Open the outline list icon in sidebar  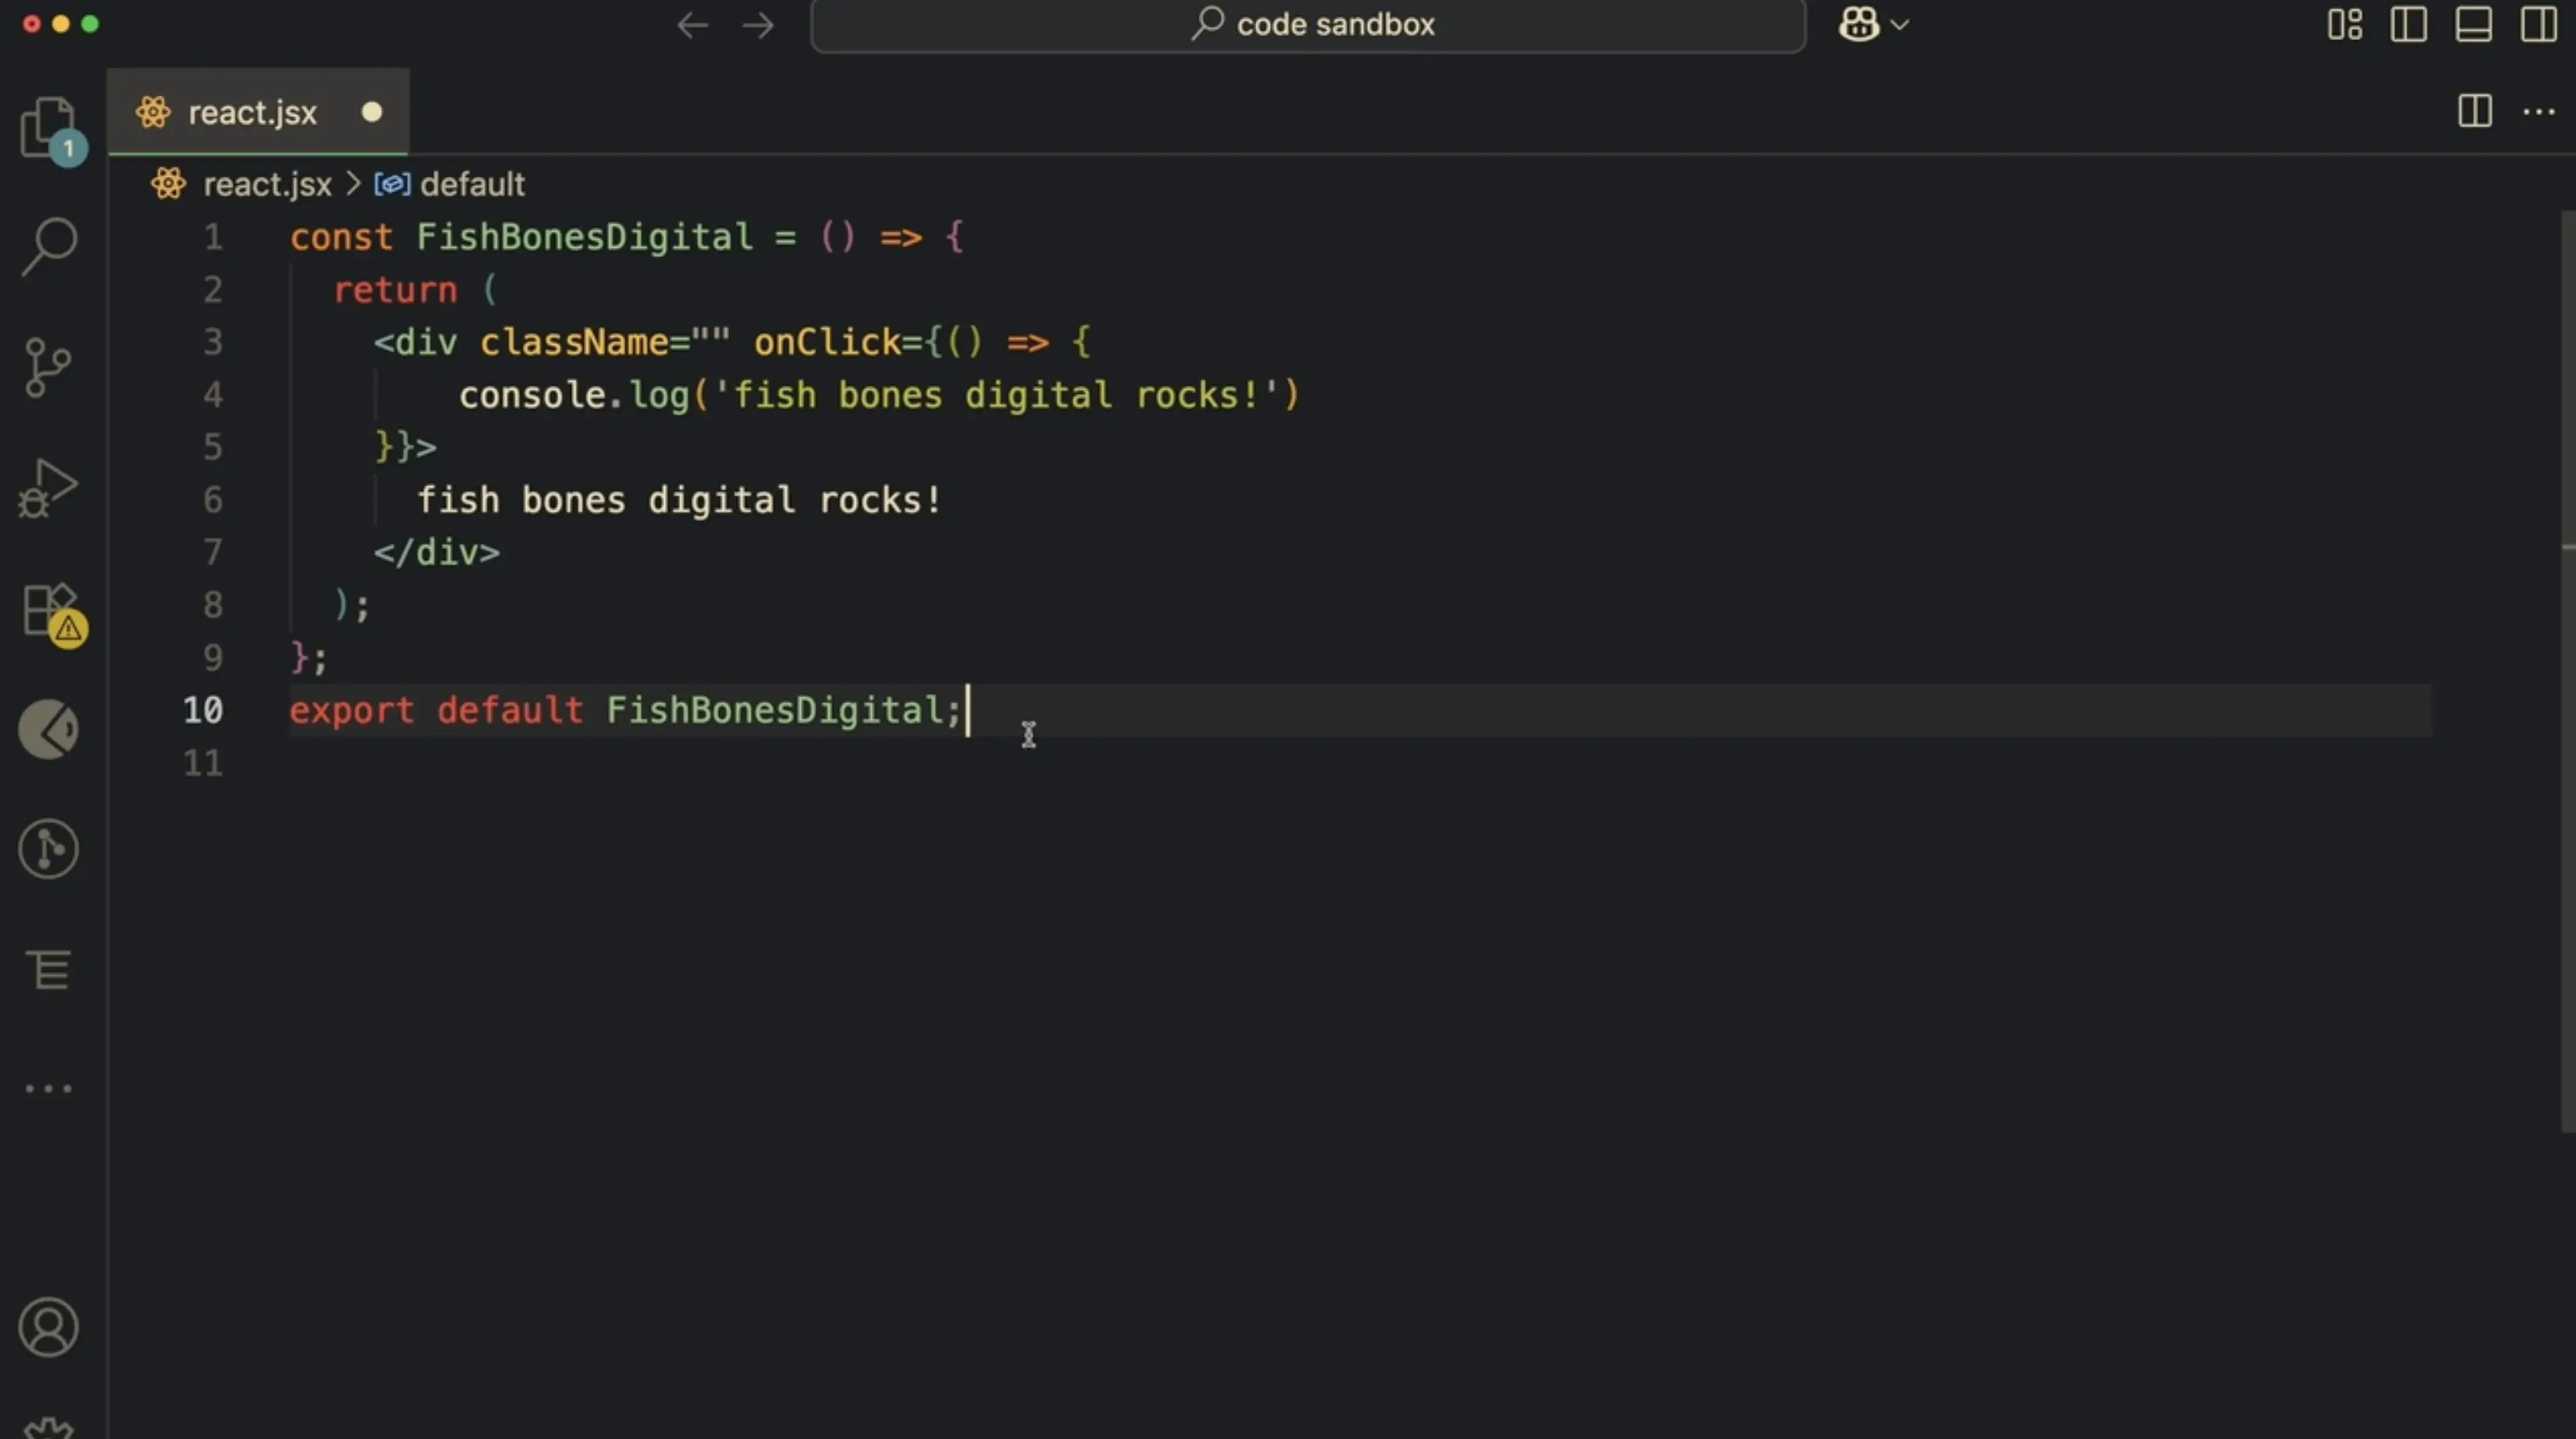(x=48, y=969)
